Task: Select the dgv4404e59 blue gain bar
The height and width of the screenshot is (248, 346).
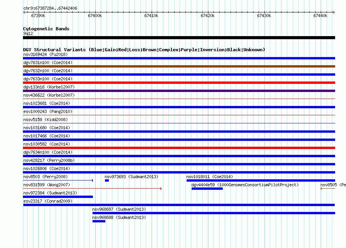Action: pyautogui.click(x=207, y=189)
